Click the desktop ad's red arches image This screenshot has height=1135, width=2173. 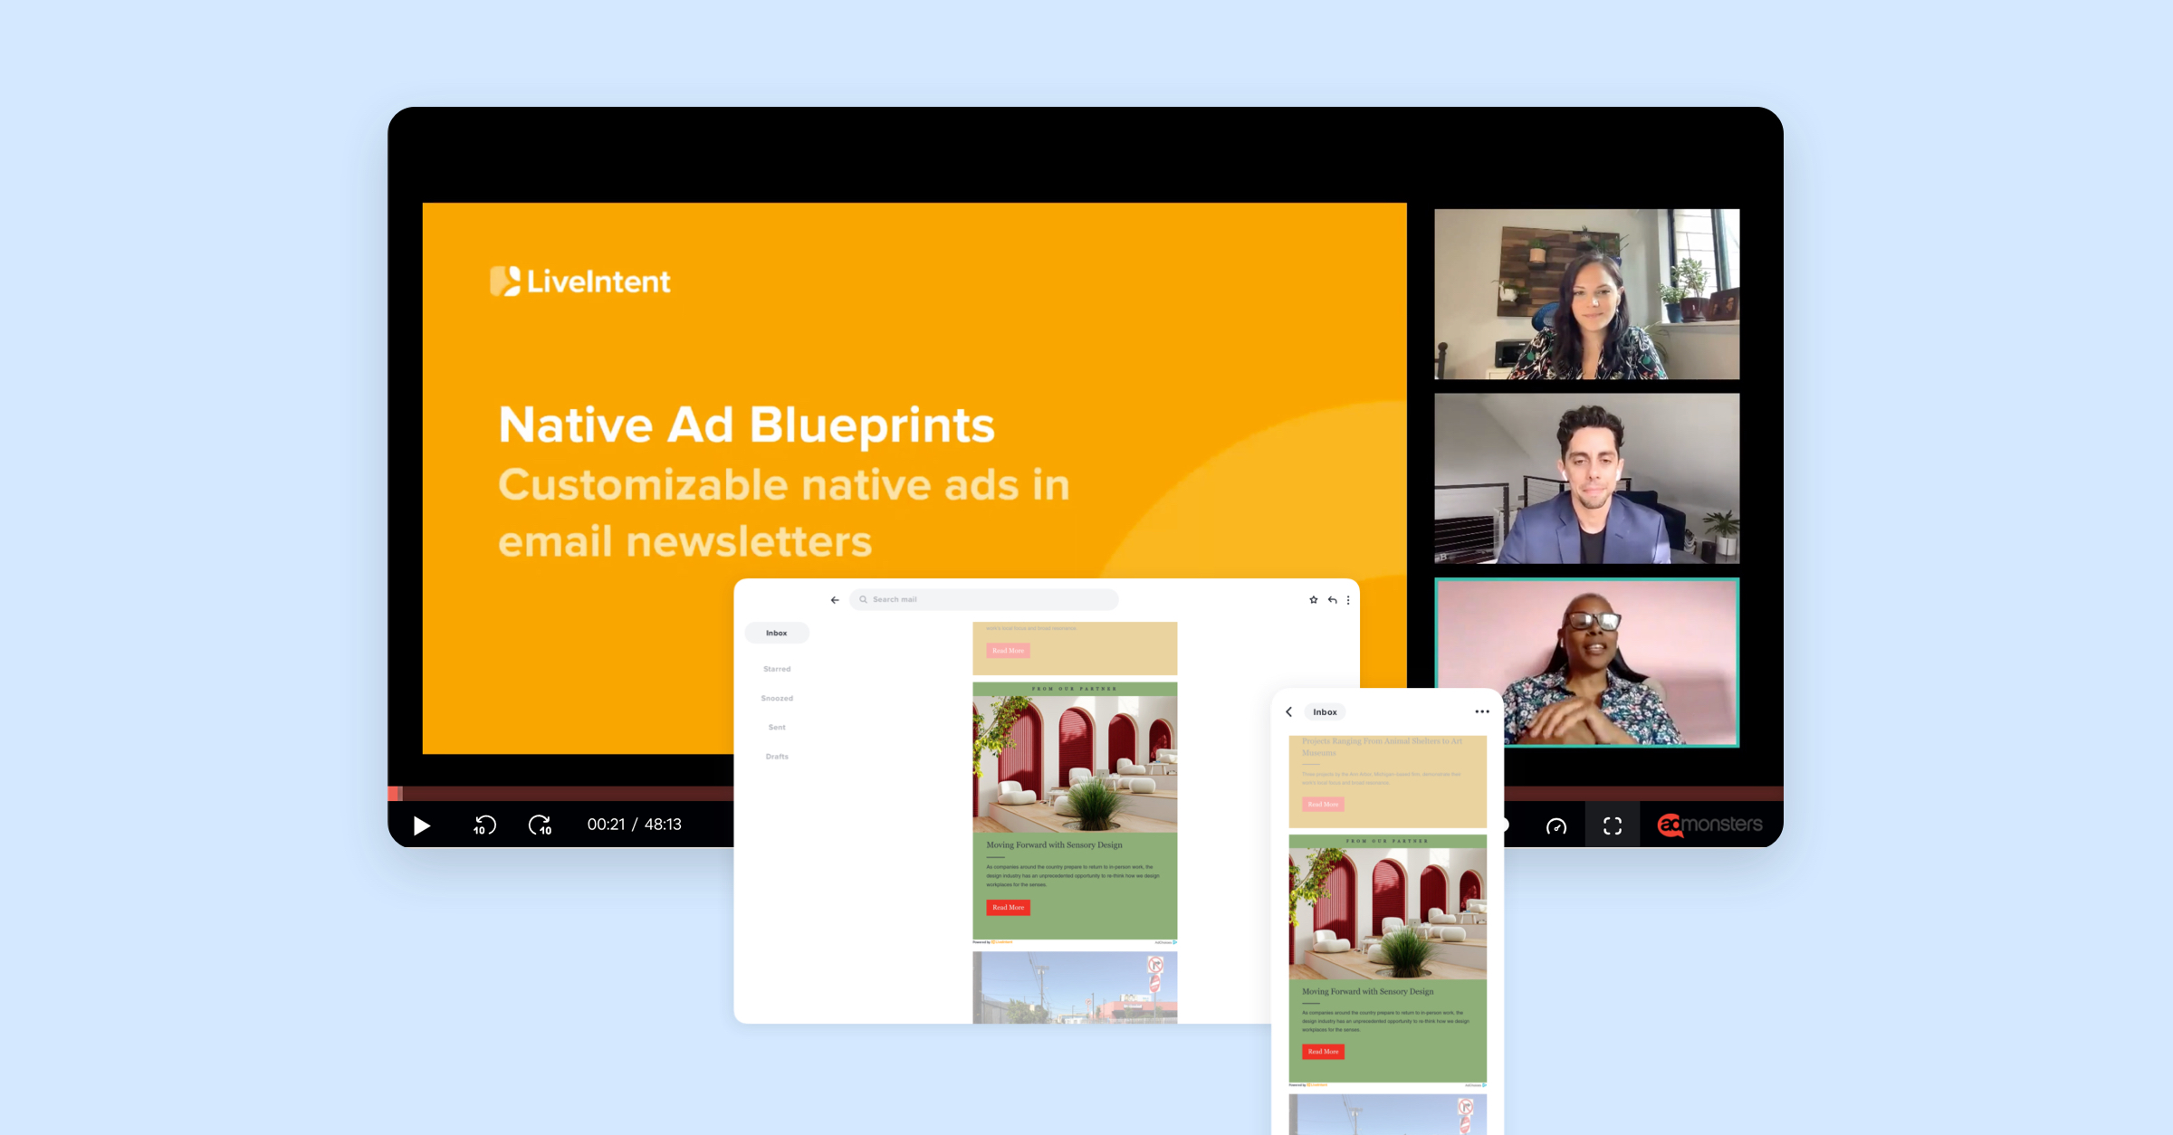[1075, 763]
